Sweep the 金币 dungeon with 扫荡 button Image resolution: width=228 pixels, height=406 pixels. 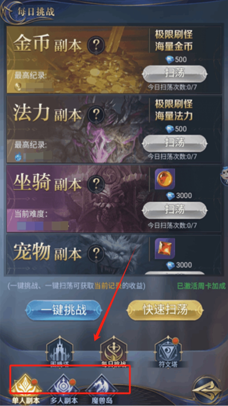pos(175,73)
